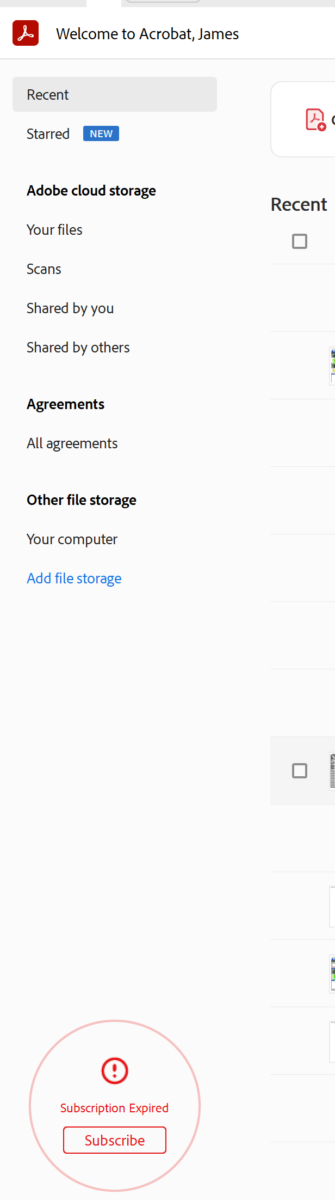Open Your files under Adobe cloud storage
This screenshot has width=335, height=1200.
click(54, 230)
